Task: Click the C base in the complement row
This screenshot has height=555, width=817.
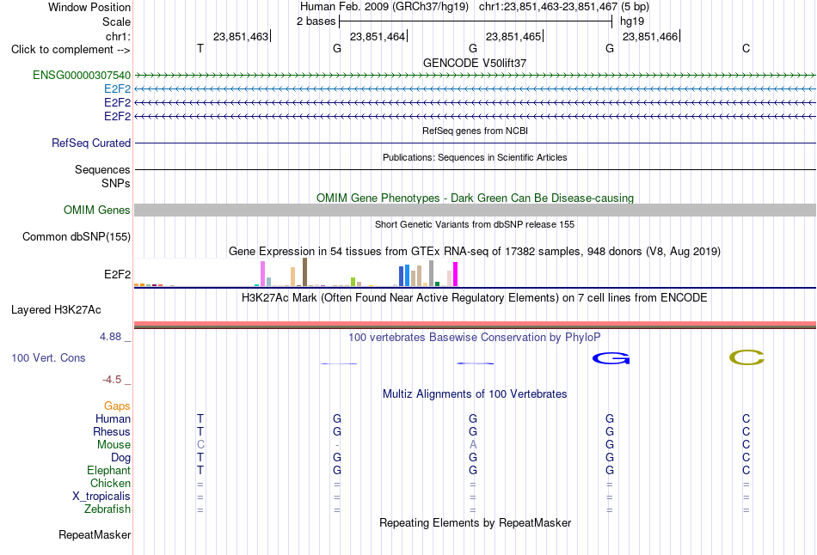Action: pos(746,48)
